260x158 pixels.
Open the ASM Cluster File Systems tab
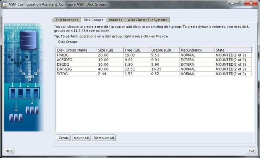148,20
